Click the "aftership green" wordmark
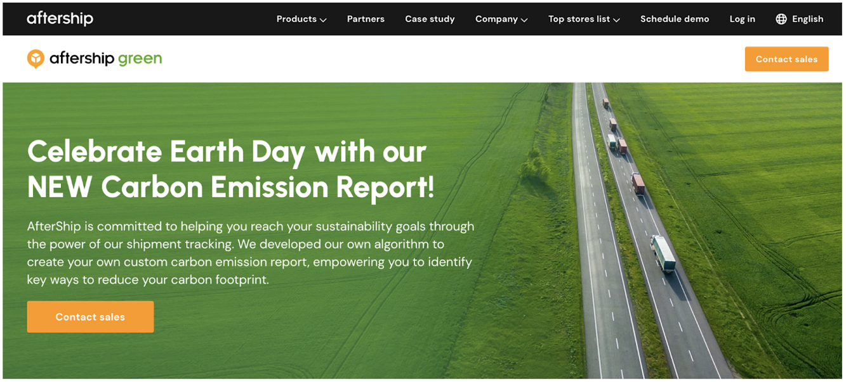846x382 pixels. [105, 59]
